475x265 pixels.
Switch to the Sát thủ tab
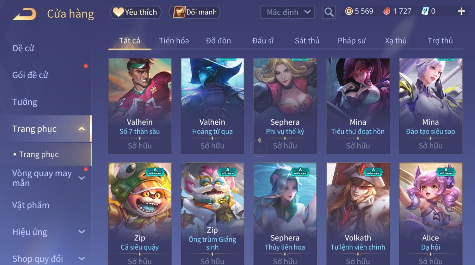tap(307, 41)
